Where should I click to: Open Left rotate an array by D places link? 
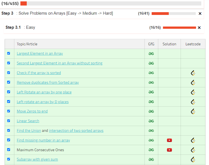coord(43,102)
